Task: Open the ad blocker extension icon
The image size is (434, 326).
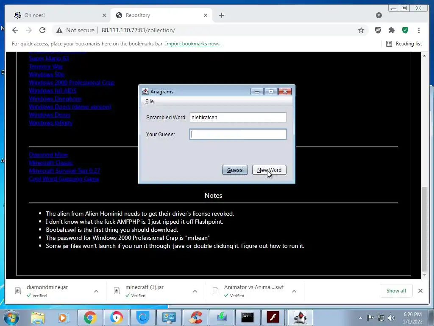Action: click(378, 30)
